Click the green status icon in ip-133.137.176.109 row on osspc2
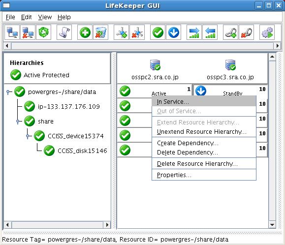 125,106
